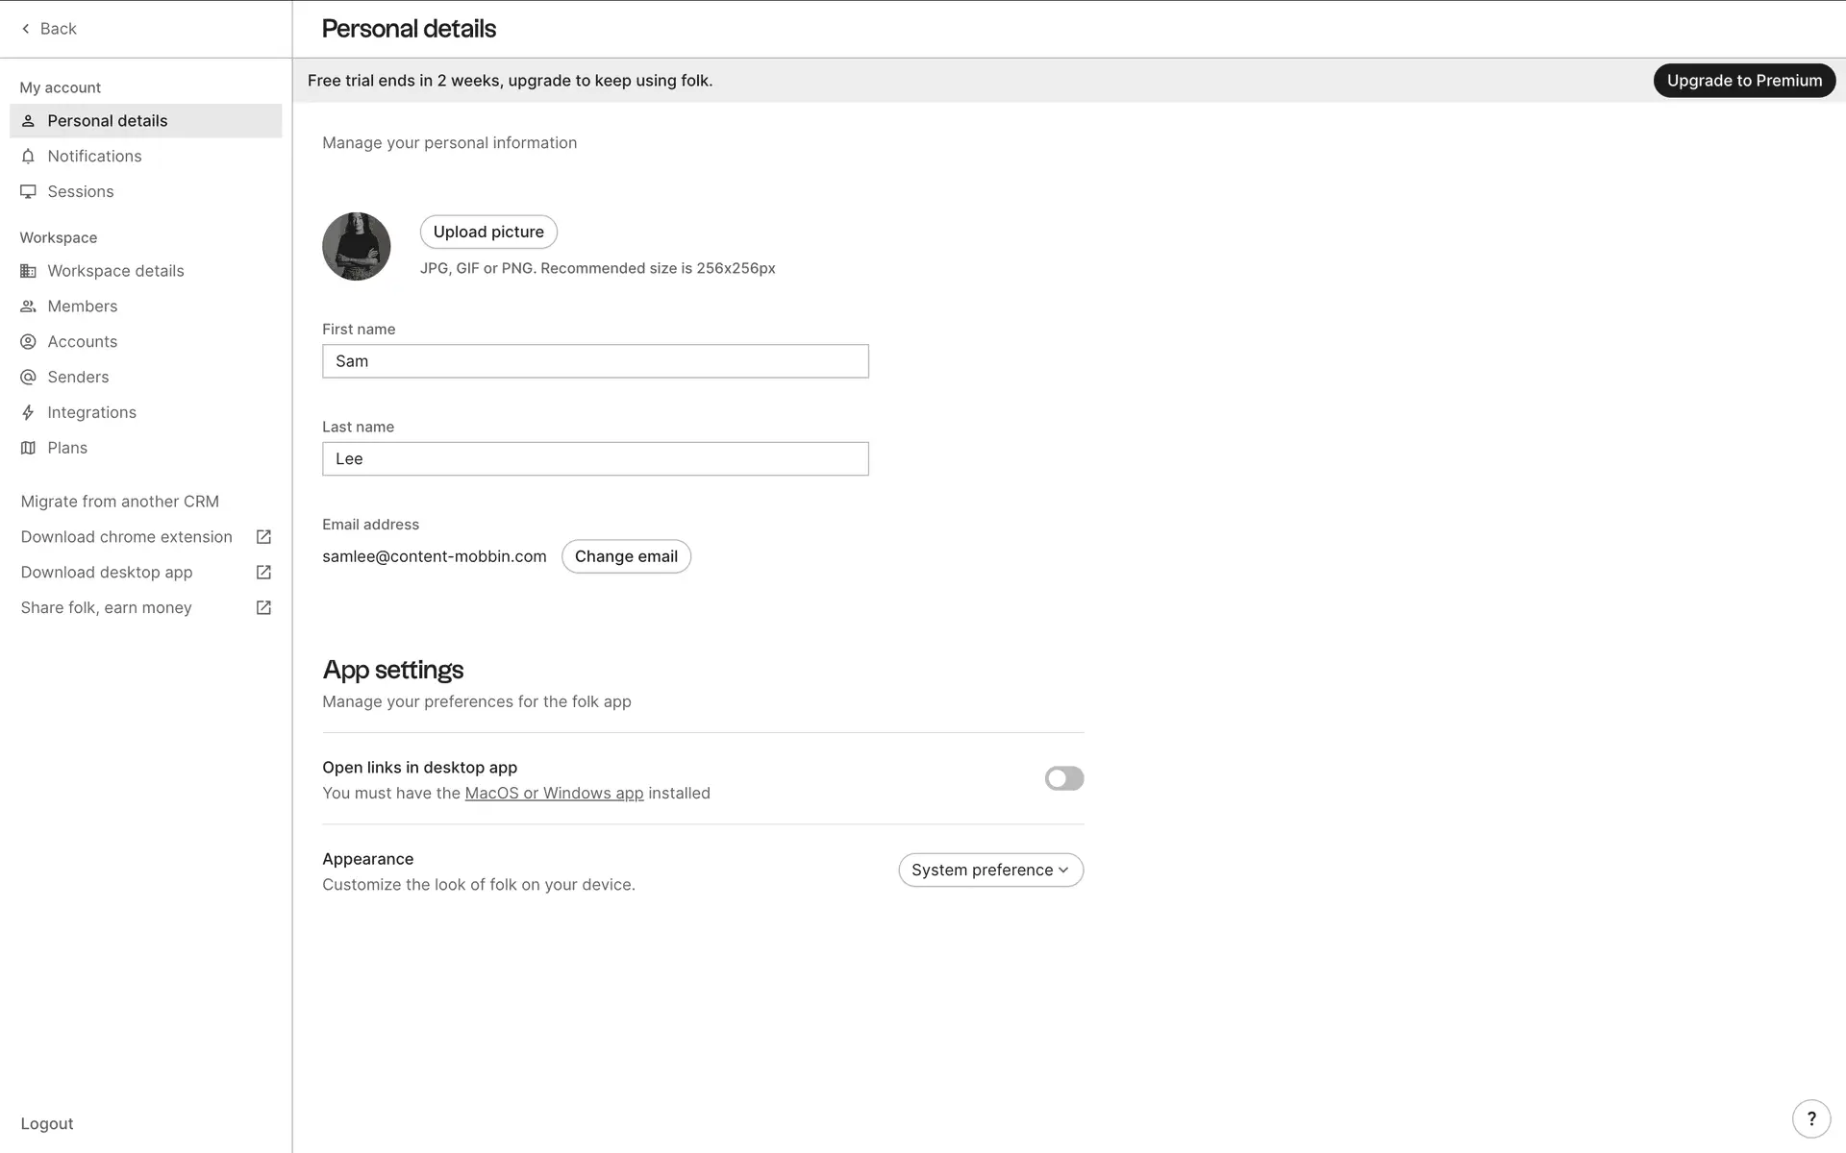
Task: Enable Open links in desktop app
Action: pyautogui.click(x=1063, y=778)
